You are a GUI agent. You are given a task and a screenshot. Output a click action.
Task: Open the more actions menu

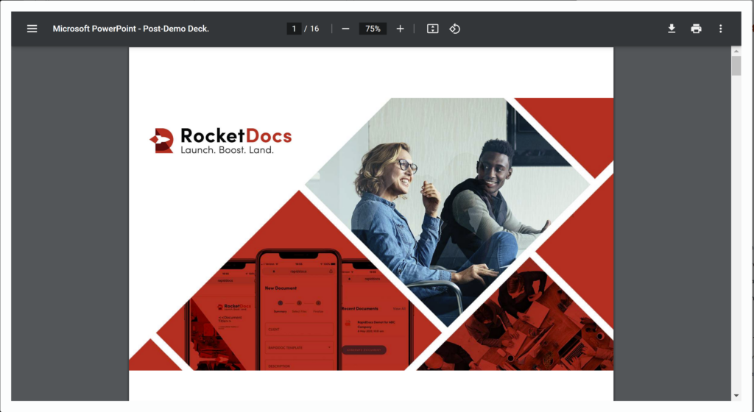(x=720, y=29)
